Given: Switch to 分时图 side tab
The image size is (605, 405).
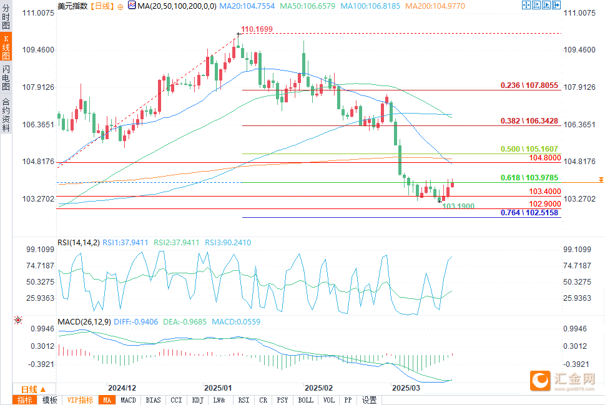Looking at the screenshot, I should [6, 16].
